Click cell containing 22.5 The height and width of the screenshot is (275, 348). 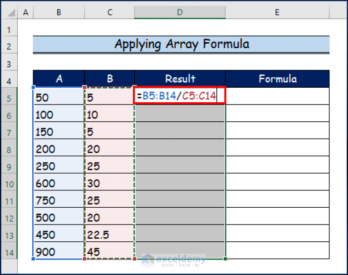(x=110, y=233)
